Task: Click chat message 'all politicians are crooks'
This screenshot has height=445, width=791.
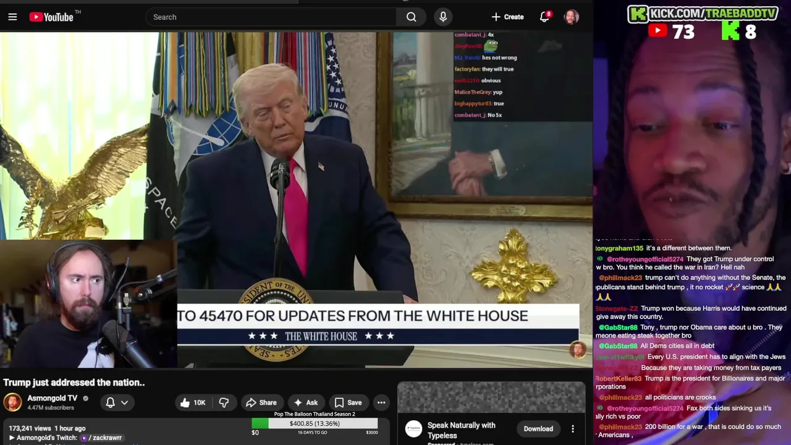Action: tap(680, 397)
